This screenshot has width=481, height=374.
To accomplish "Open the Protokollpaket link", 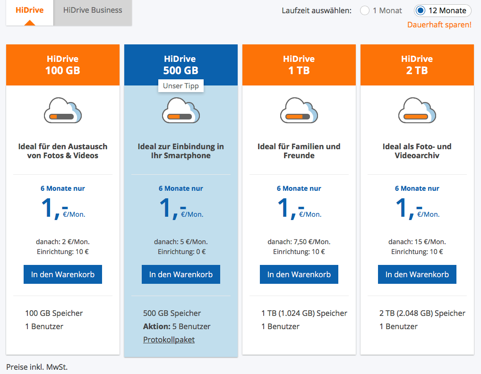I will [169, 340].
